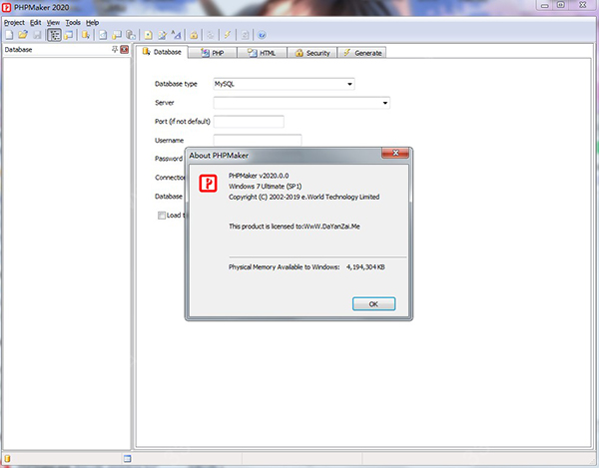Click the padlock security toolbar icon

194,34
